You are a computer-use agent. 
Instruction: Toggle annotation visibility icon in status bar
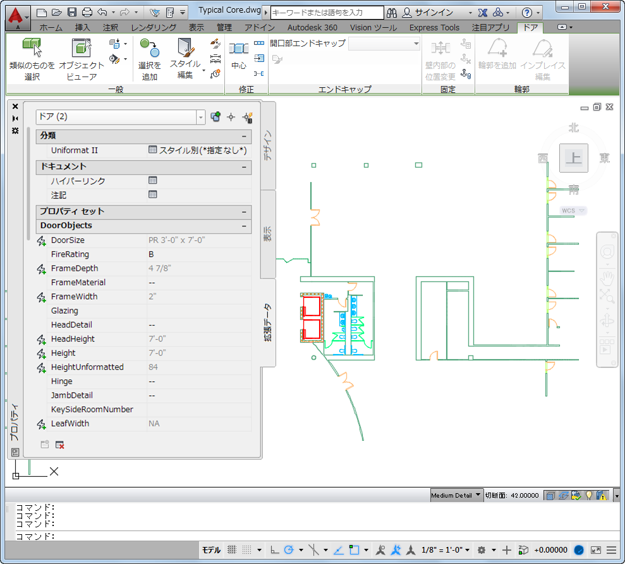click(380, 550)
